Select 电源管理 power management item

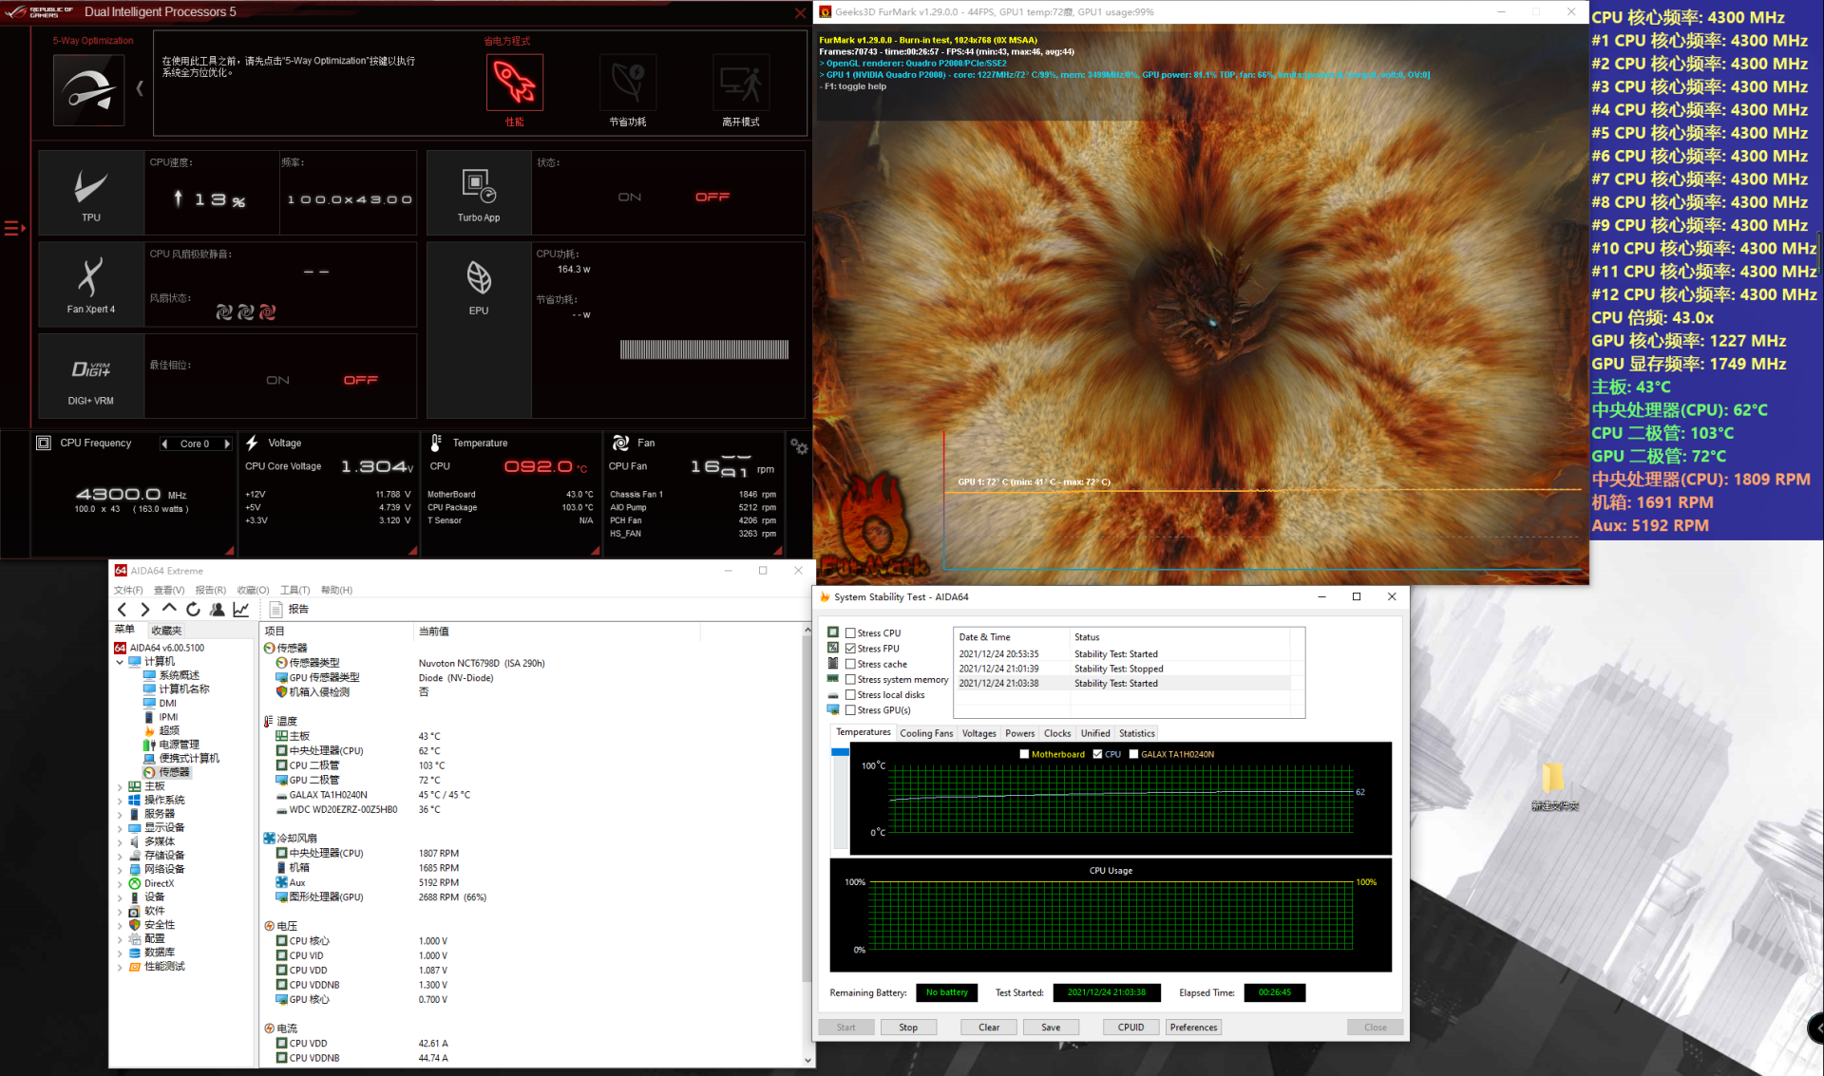(179, 745)
